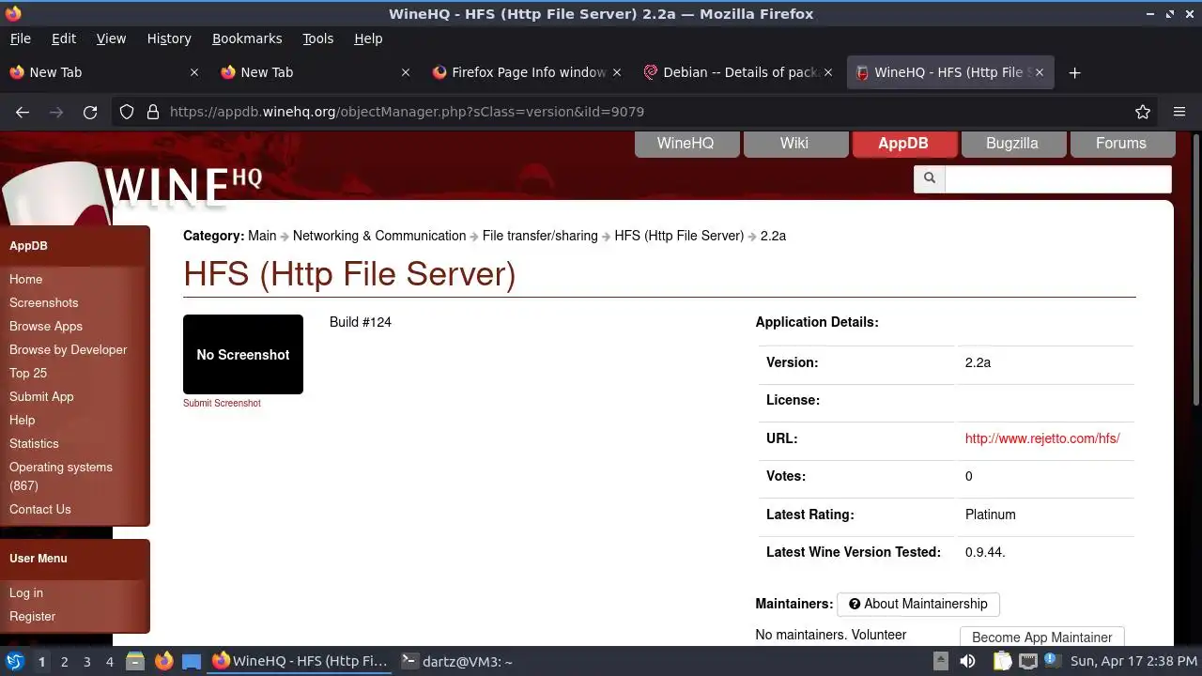This screenshot has width=1202, height=676.
Task: Click the show desktop taskbar icon
Action: [192, 661]
